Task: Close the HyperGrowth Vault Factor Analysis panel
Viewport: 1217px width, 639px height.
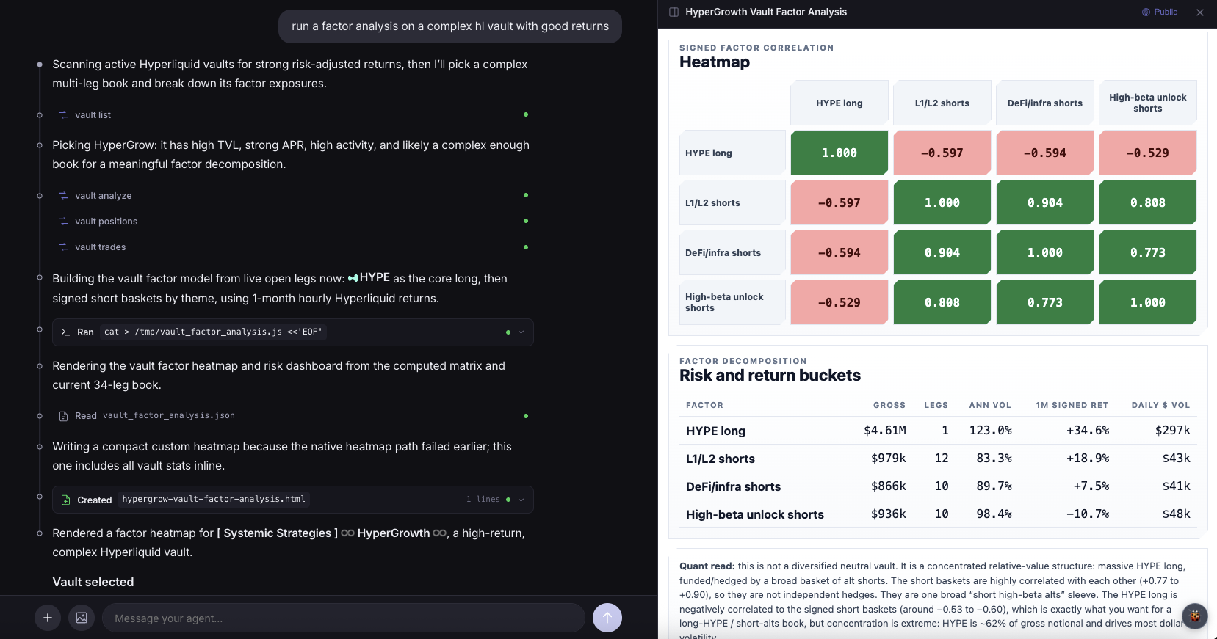Action: coord(1200,12)
